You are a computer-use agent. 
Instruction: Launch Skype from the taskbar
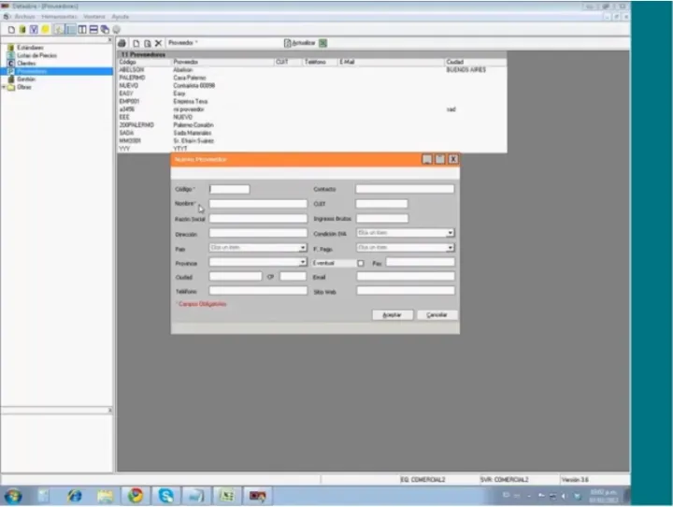click(166, 495)
